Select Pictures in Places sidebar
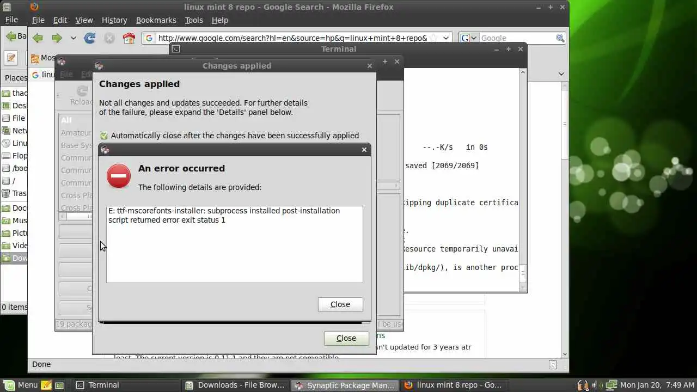 [x=14, y=233]
